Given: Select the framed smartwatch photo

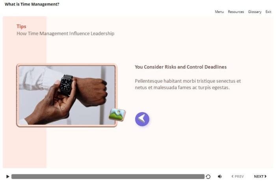Looking at the screenshot, I should click(x=67, y=95).
